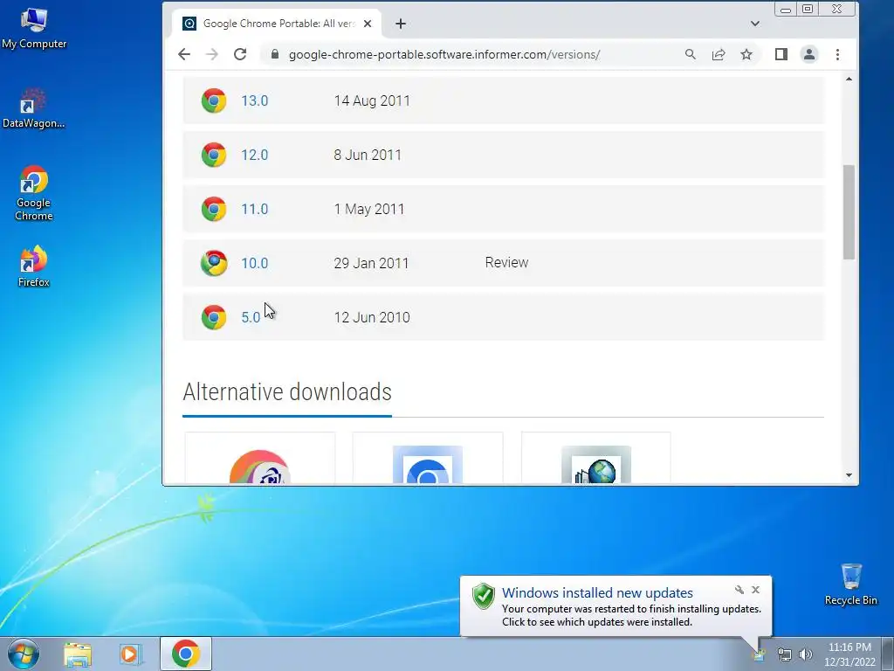Open the Chrome side panel

(x=781, y=54)
